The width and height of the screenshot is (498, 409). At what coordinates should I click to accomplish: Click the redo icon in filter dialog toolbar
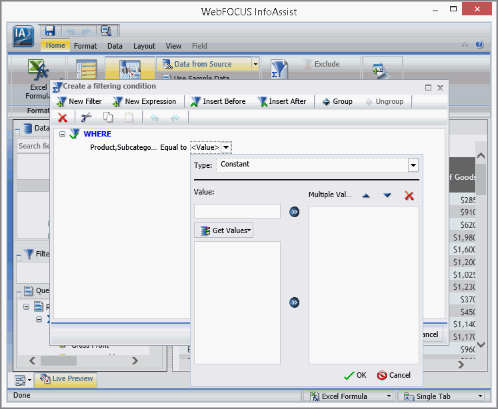175,118
